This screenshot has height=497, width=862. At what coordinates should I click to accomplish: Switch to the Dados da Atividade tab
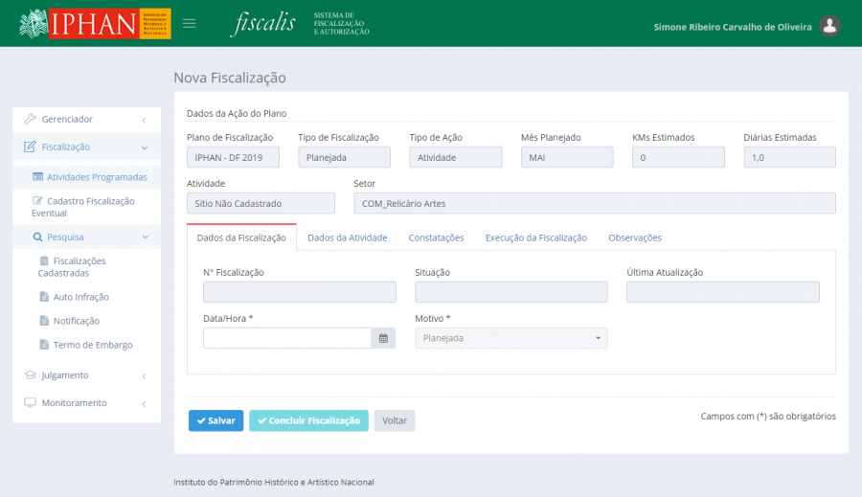[347, 237]
